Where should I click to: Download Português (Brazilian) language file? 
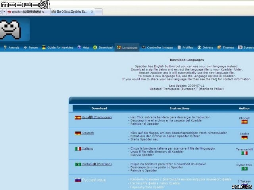pos(97,164)
